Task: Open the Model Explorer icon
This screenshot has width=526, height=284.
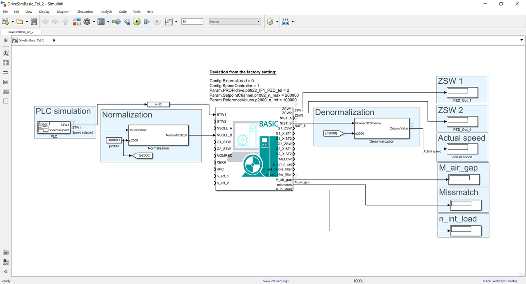Action: coord(101,22)
